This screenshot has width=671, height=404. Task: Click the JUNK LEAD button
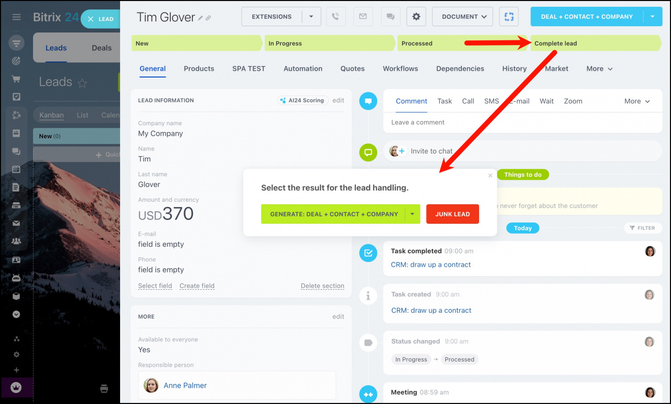tap(452, 214)
